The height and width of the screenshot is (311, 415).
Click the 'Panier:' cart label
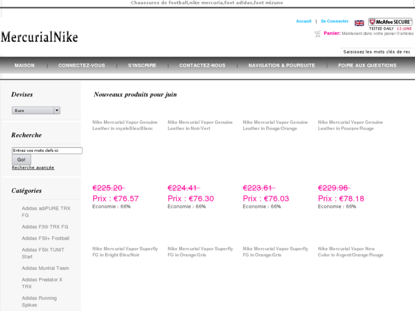coord(332,33)
